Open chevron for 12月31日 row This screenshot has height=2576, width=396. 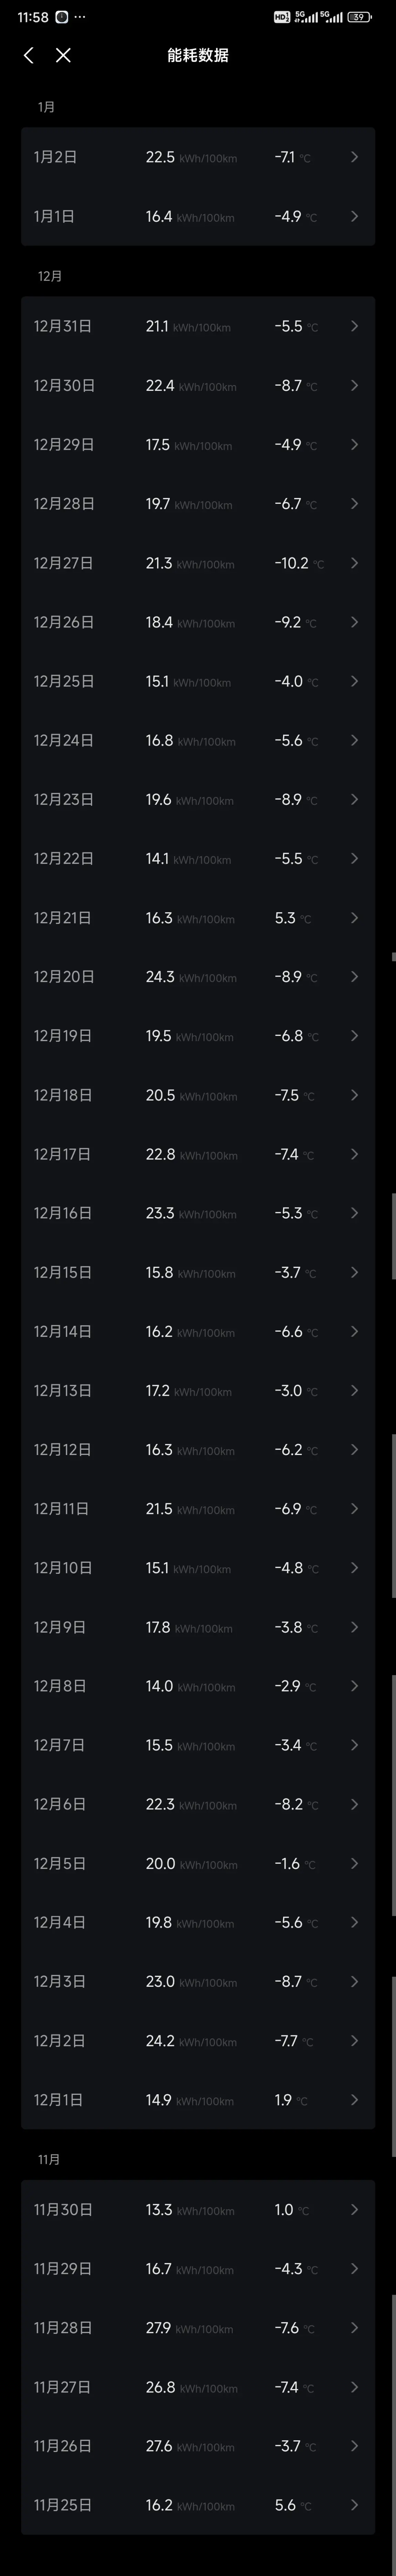coord(354,326)
